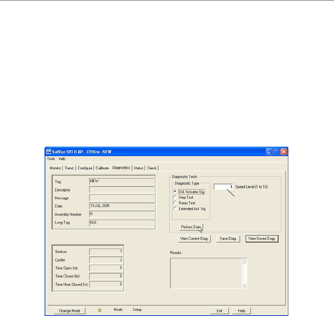Click inside the Results text box

pos(206,273)
